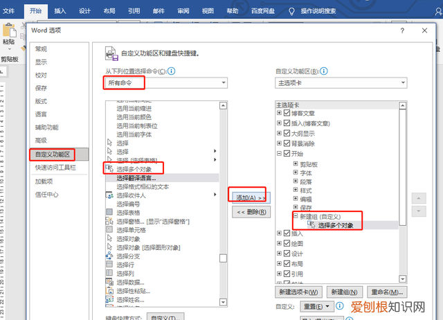
Task: Open the 重置 dropdown button
Action: pyautogui.click(x=316, y=306)
